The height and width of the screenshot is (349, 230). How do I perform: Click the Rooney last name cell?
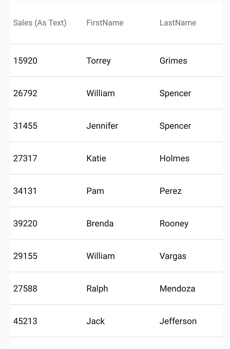[x=174, y=223]
